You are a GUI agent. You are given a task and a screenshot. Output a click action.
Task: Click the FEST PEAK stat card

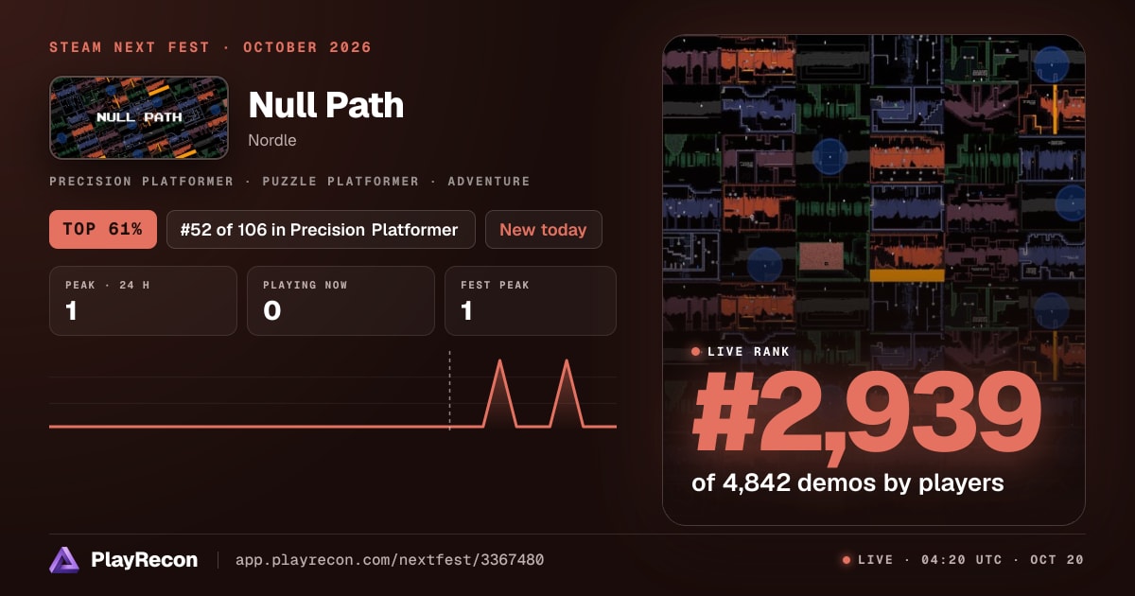point(531,301)
